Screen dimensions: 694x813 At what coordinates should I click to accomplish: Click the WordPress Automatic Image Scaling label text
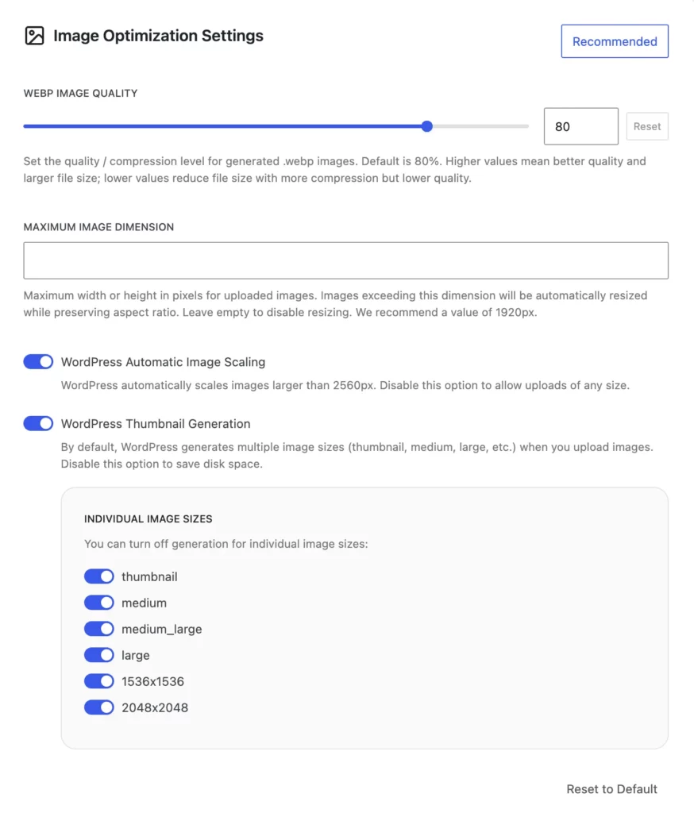(x=163, y=362)
